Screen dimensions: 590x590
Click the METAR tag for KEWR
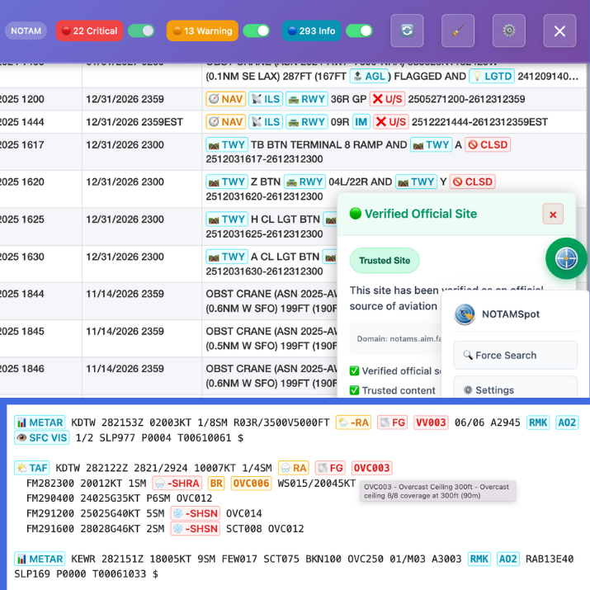(40, 559)
